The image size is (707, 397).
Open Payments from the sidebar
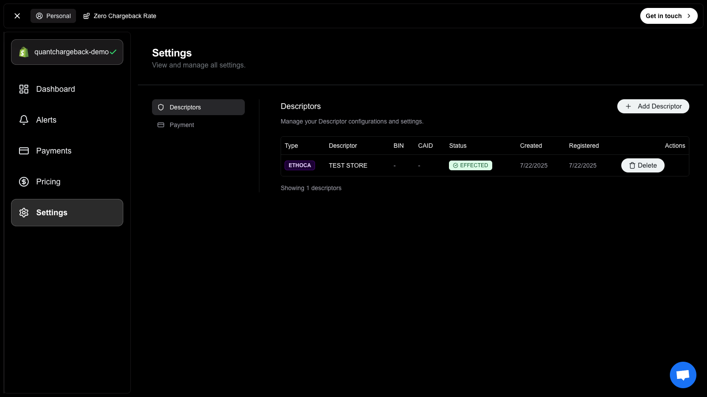pos(67,151)
